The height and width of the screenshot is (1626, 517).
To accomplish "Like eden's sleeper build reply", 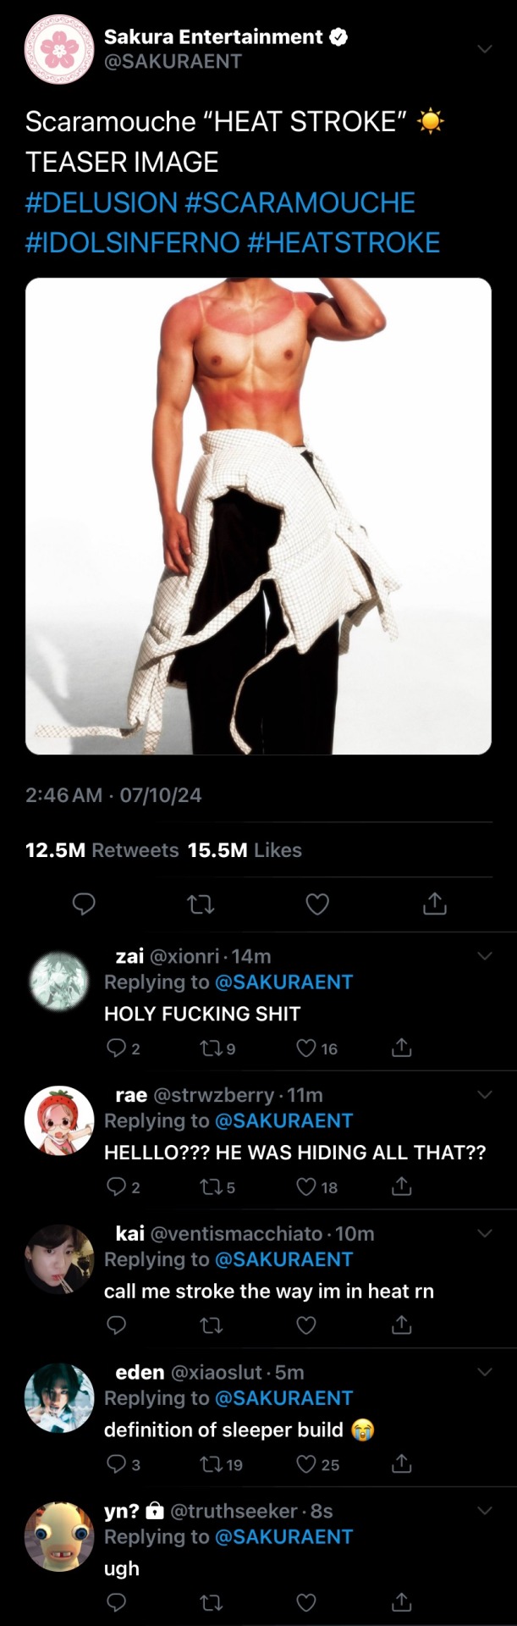I will (x=306, y=1463).
